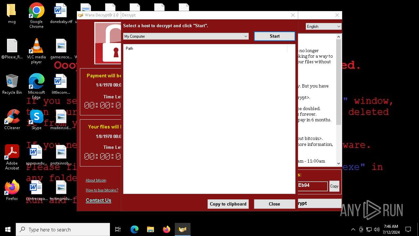
Task: Launch Microsoft Edge desktop shortcut
Action: click(x=36, y=86)
